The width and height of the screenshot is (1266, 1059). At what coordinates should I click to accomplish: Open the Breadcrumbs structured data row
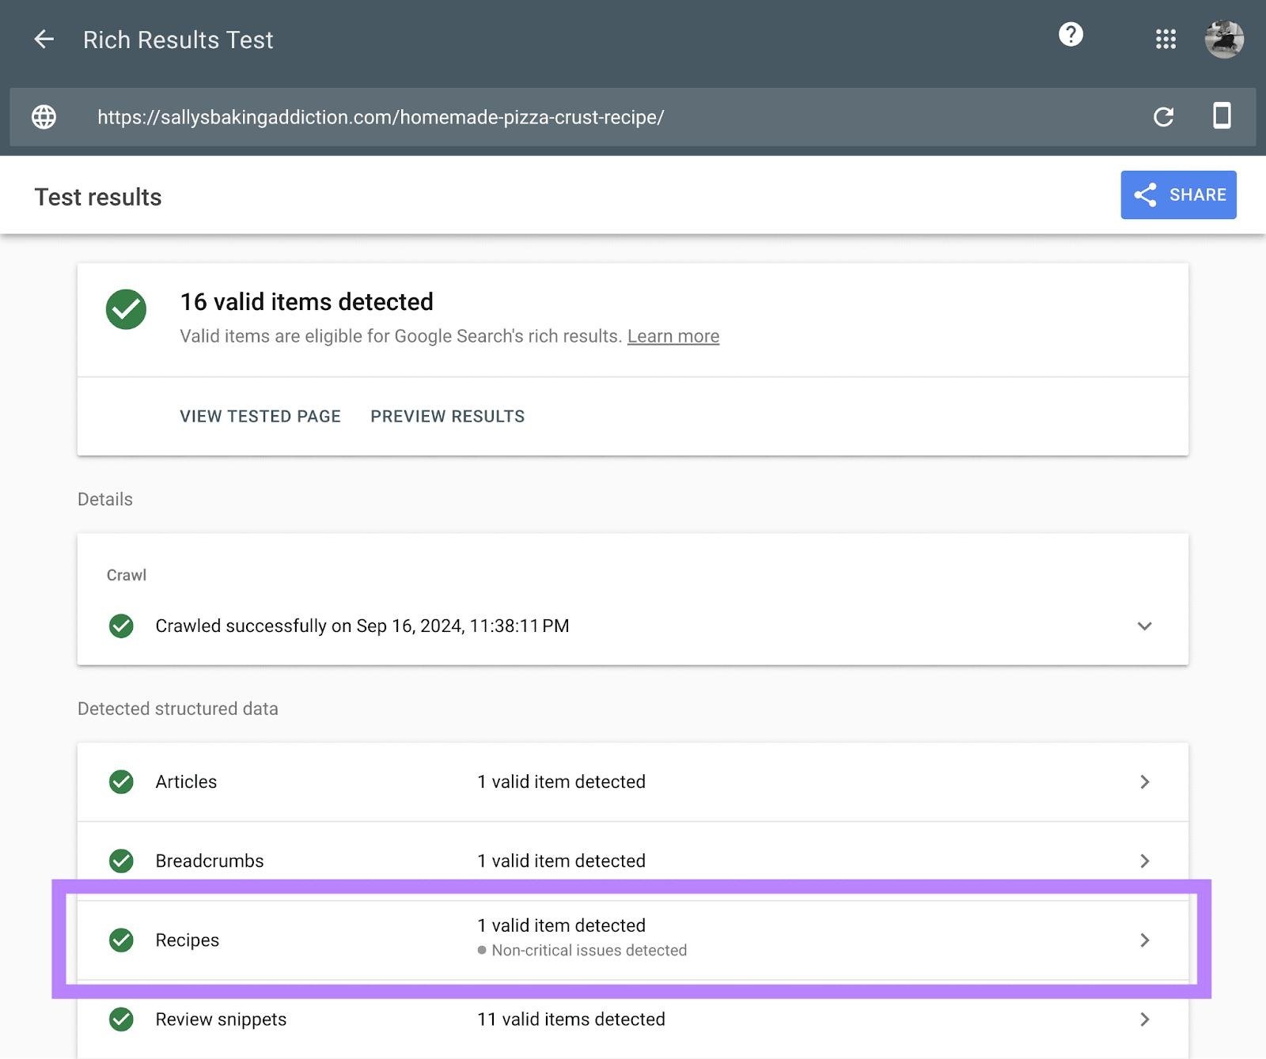pos(633,860)
